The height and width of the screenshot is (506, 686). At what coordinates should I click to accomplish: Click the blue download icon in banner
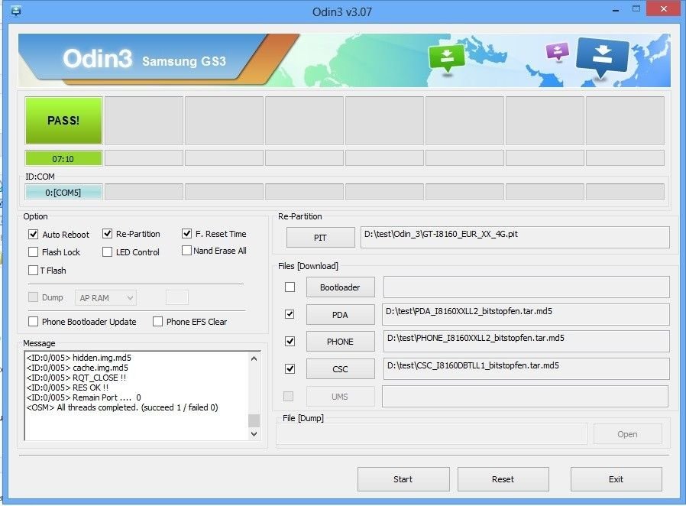[x=603, y=57]
